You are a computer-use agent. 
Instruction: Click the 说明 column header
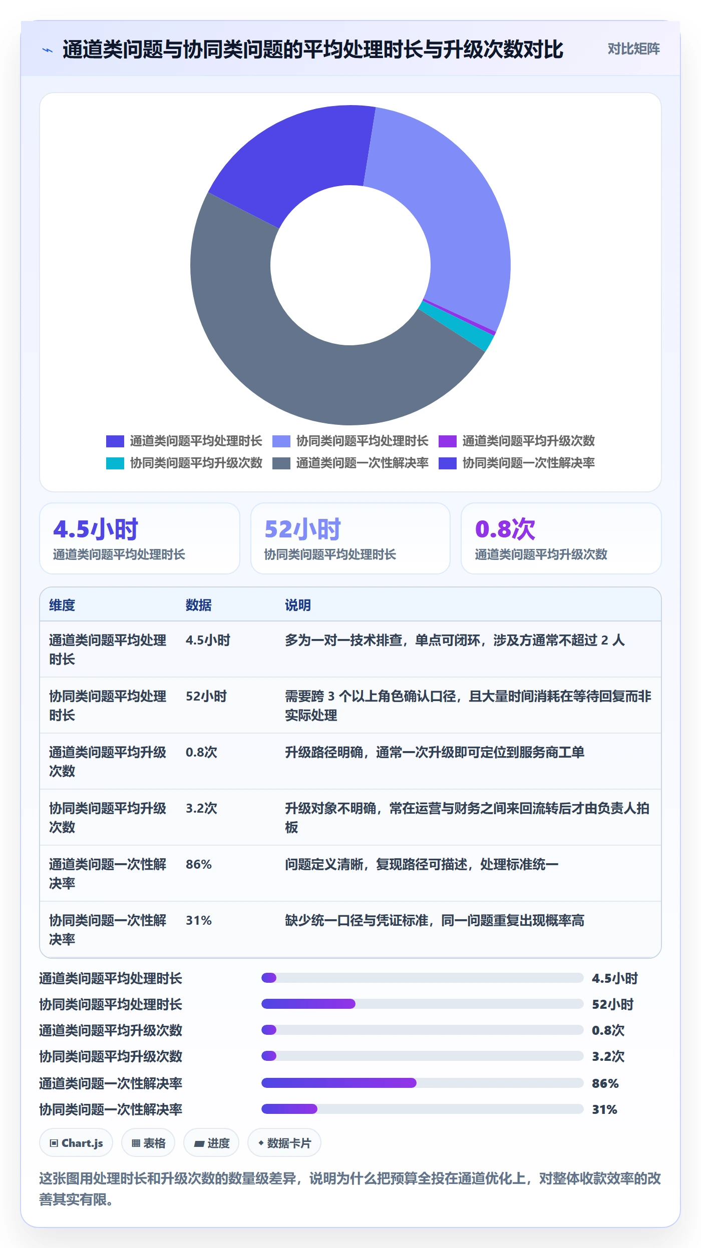pyautogui.click(x=298, y=605)
